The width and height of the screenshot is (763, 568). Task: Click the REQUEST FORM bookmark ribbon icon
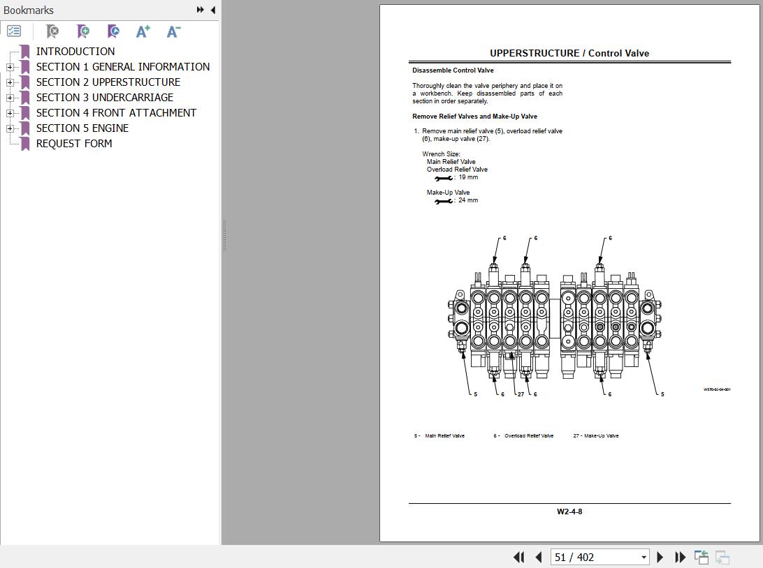[x=25, y=144]
